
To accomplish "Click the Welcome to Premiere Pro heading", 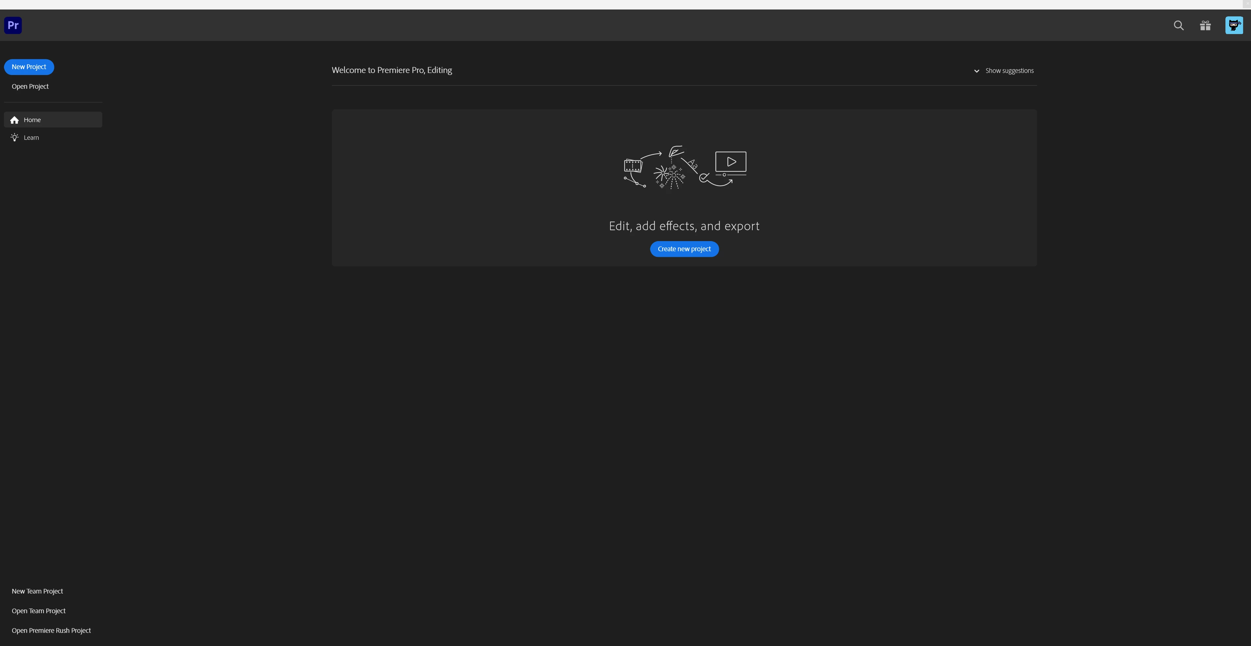I will pos(391,70).
